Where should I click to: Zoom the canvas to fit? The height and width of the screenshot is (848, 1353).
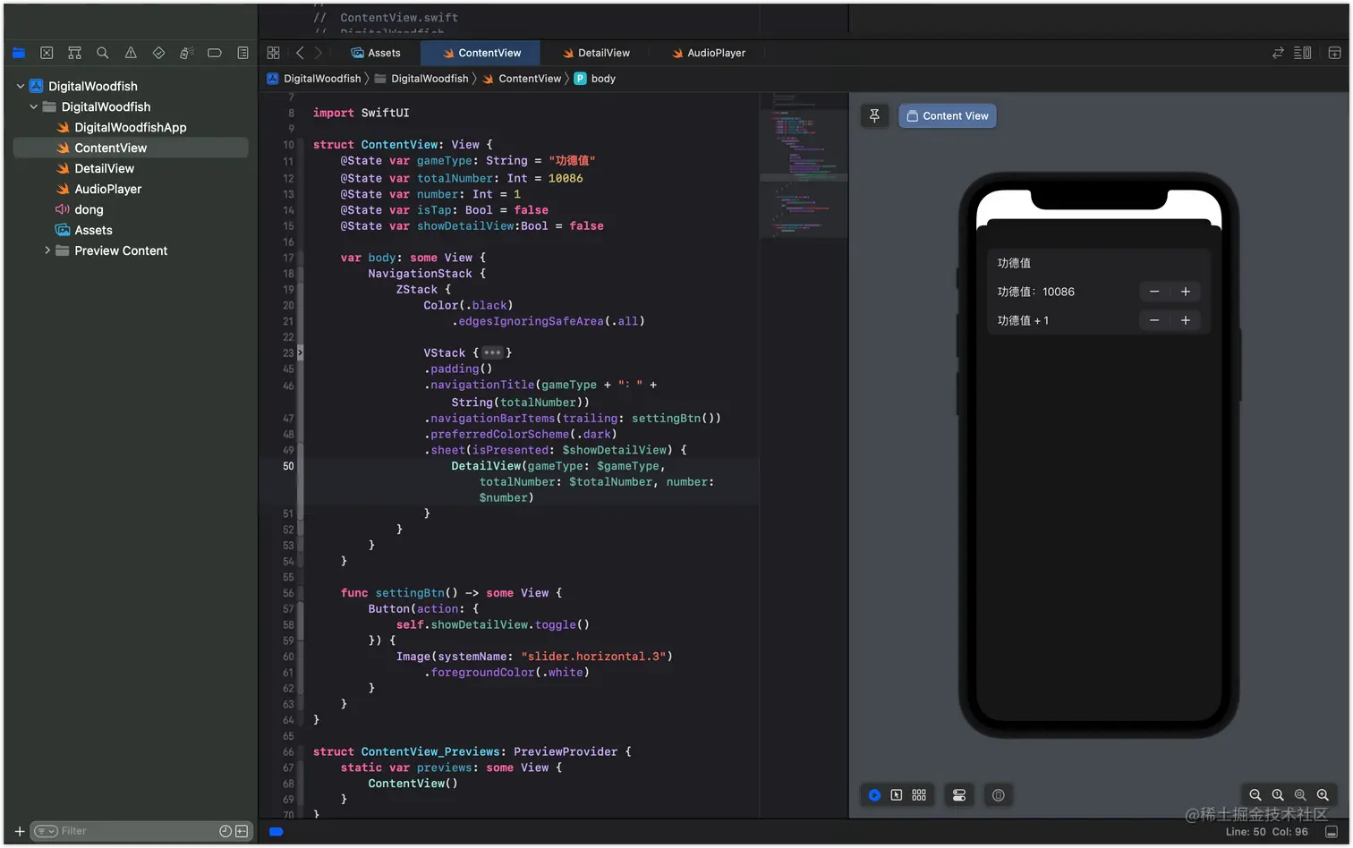tap(1300, 795)
